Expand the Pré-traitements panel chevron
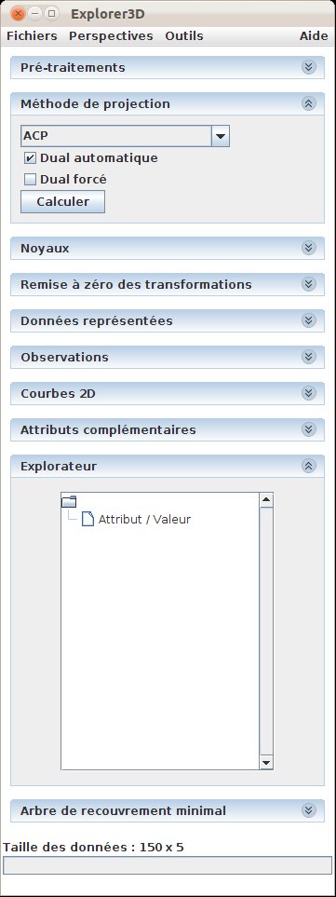This screenshot has height=897, width=336. 309,67
